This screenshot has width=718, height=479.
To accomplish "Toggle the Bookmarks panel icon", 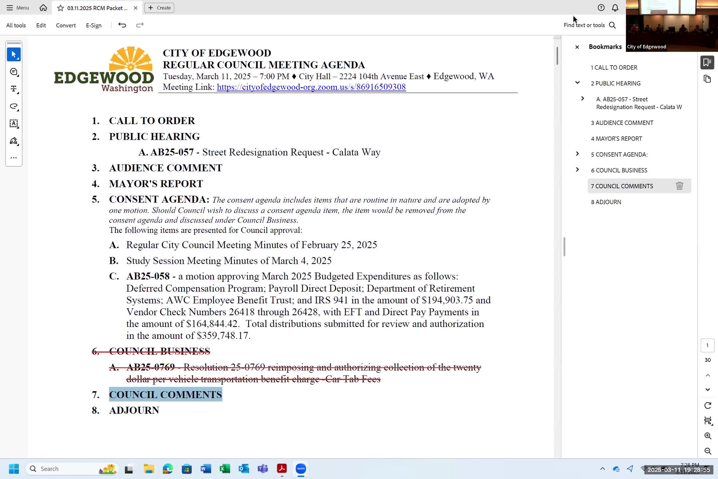I will pyautogui.click(x=707, y=62).
